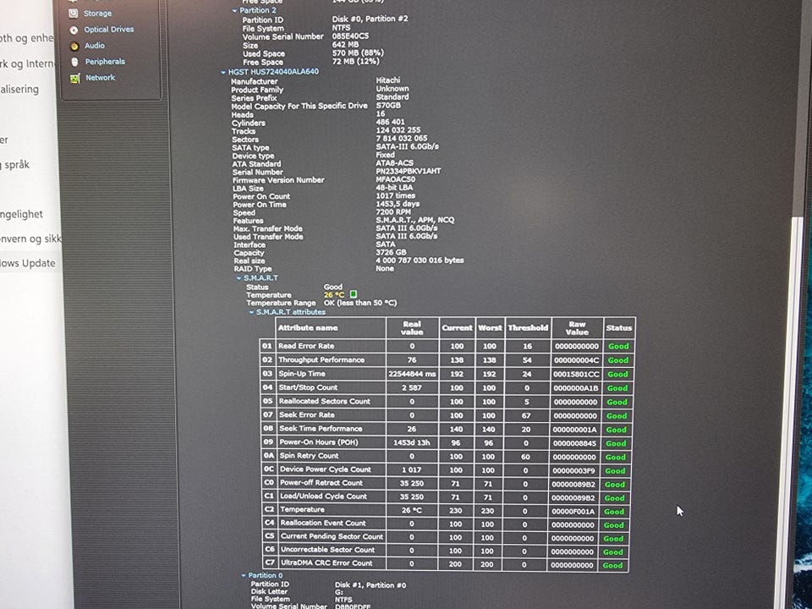Select the Optical Drives sidebar label
812x609 pixels.
(109, 30)
